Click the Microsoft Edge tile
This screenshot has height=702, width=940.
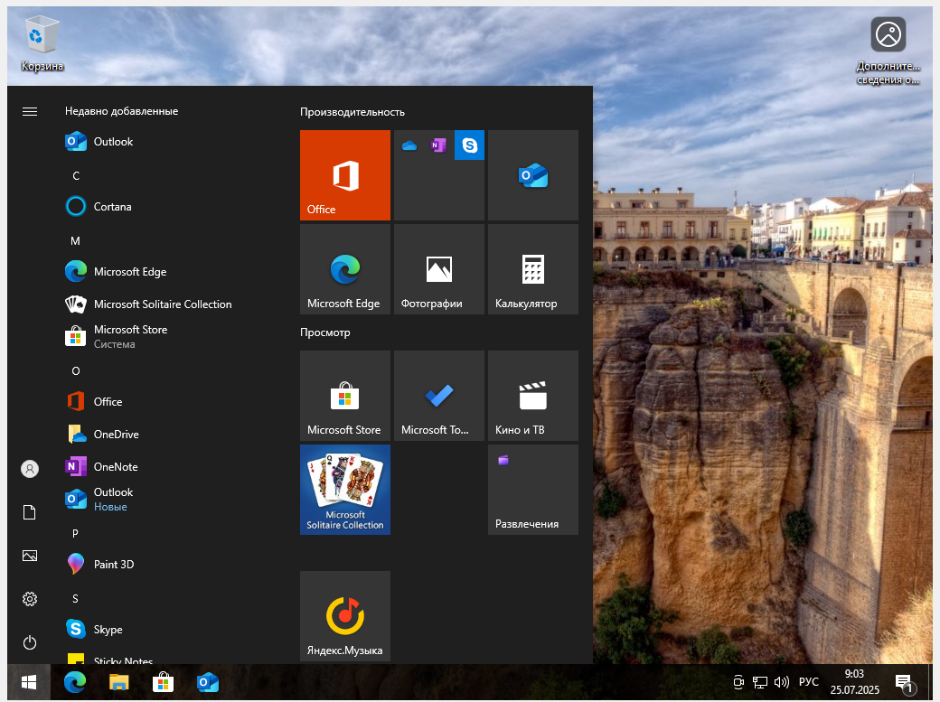tap(344, 269)
